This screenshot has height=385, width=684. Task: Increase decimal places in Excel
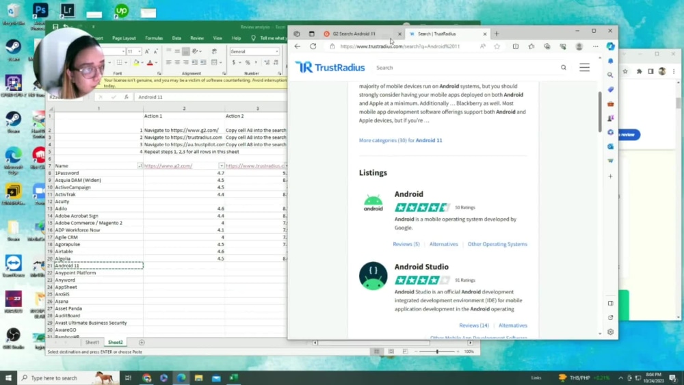[267, 63]
